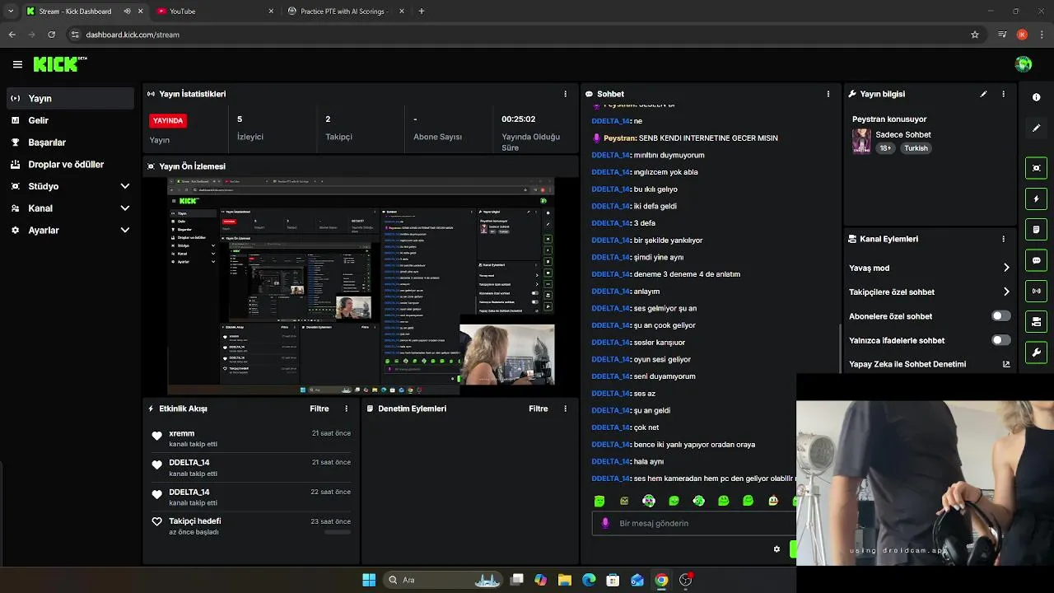Click Sadece Sohbet category name
This screenshot has width=1054, height=593.
(x=903, y=134)
